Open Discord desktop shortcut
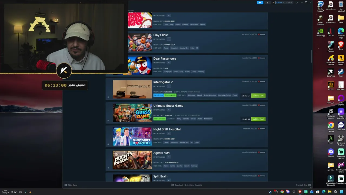This screenshot has height=195, width=346. pyautogui.click(x=331, y=153)
